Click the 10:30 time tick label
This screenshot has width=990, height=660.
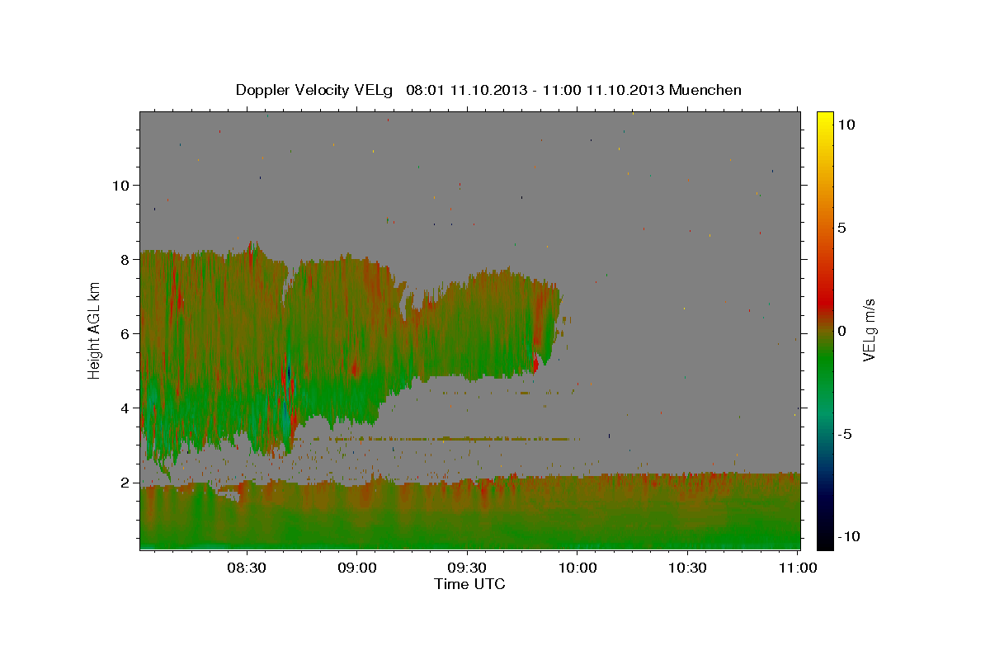[687, 568]
